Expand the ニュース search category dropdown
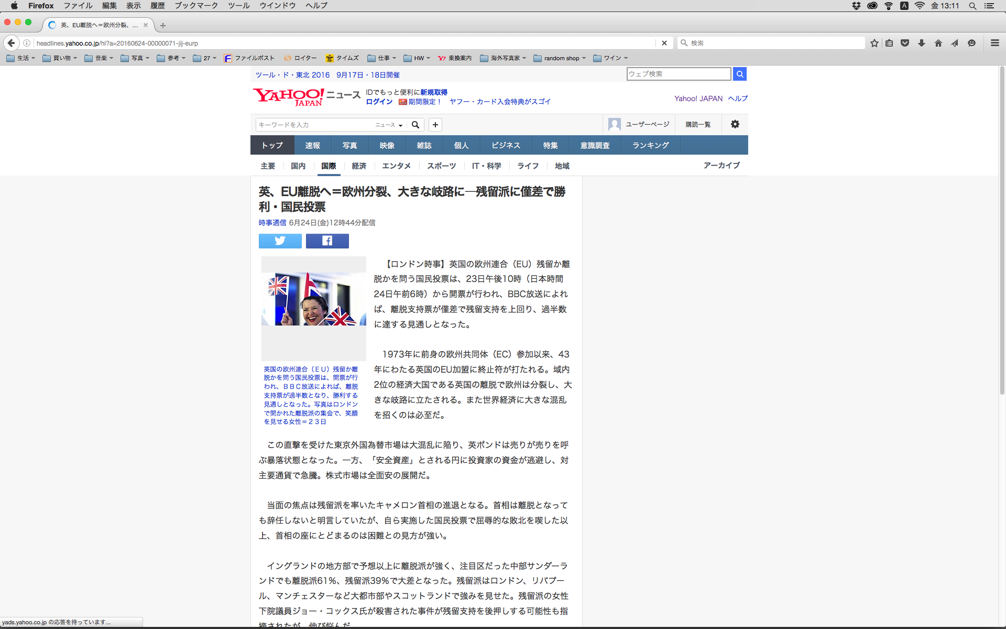Viewport: 1006px width, 629px height. point(389,125)
